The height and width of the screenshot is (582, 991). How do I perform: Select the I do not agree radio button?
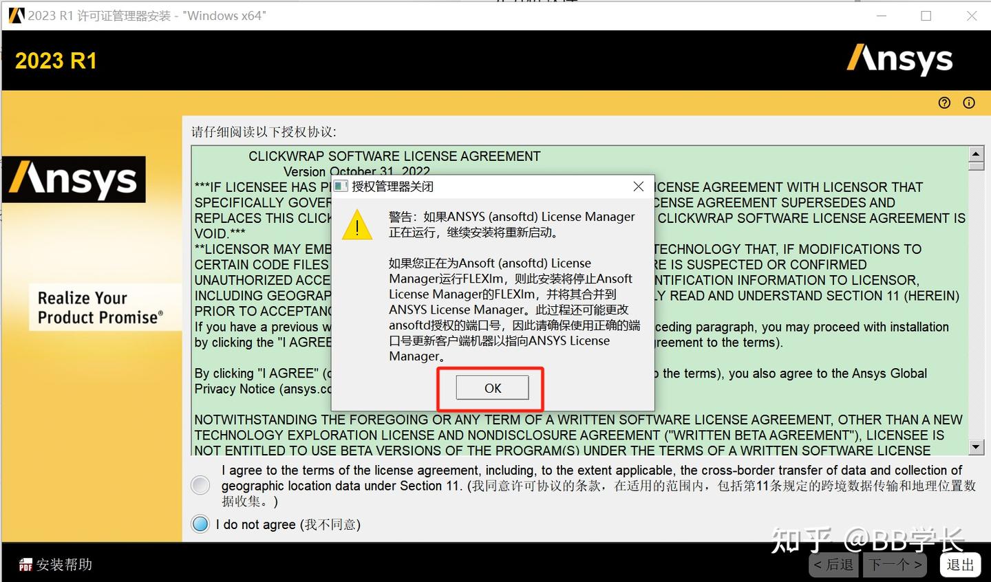point(200,524)
